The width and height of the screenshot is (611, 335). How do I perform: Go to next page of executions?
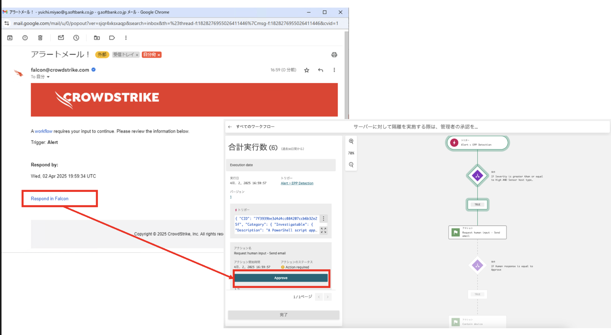coord(328,297)
